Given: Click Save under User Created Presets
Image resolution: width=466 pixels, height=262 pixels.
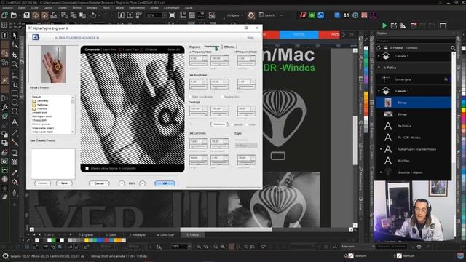Looking at the screenshot, I should tap(64, 183).
